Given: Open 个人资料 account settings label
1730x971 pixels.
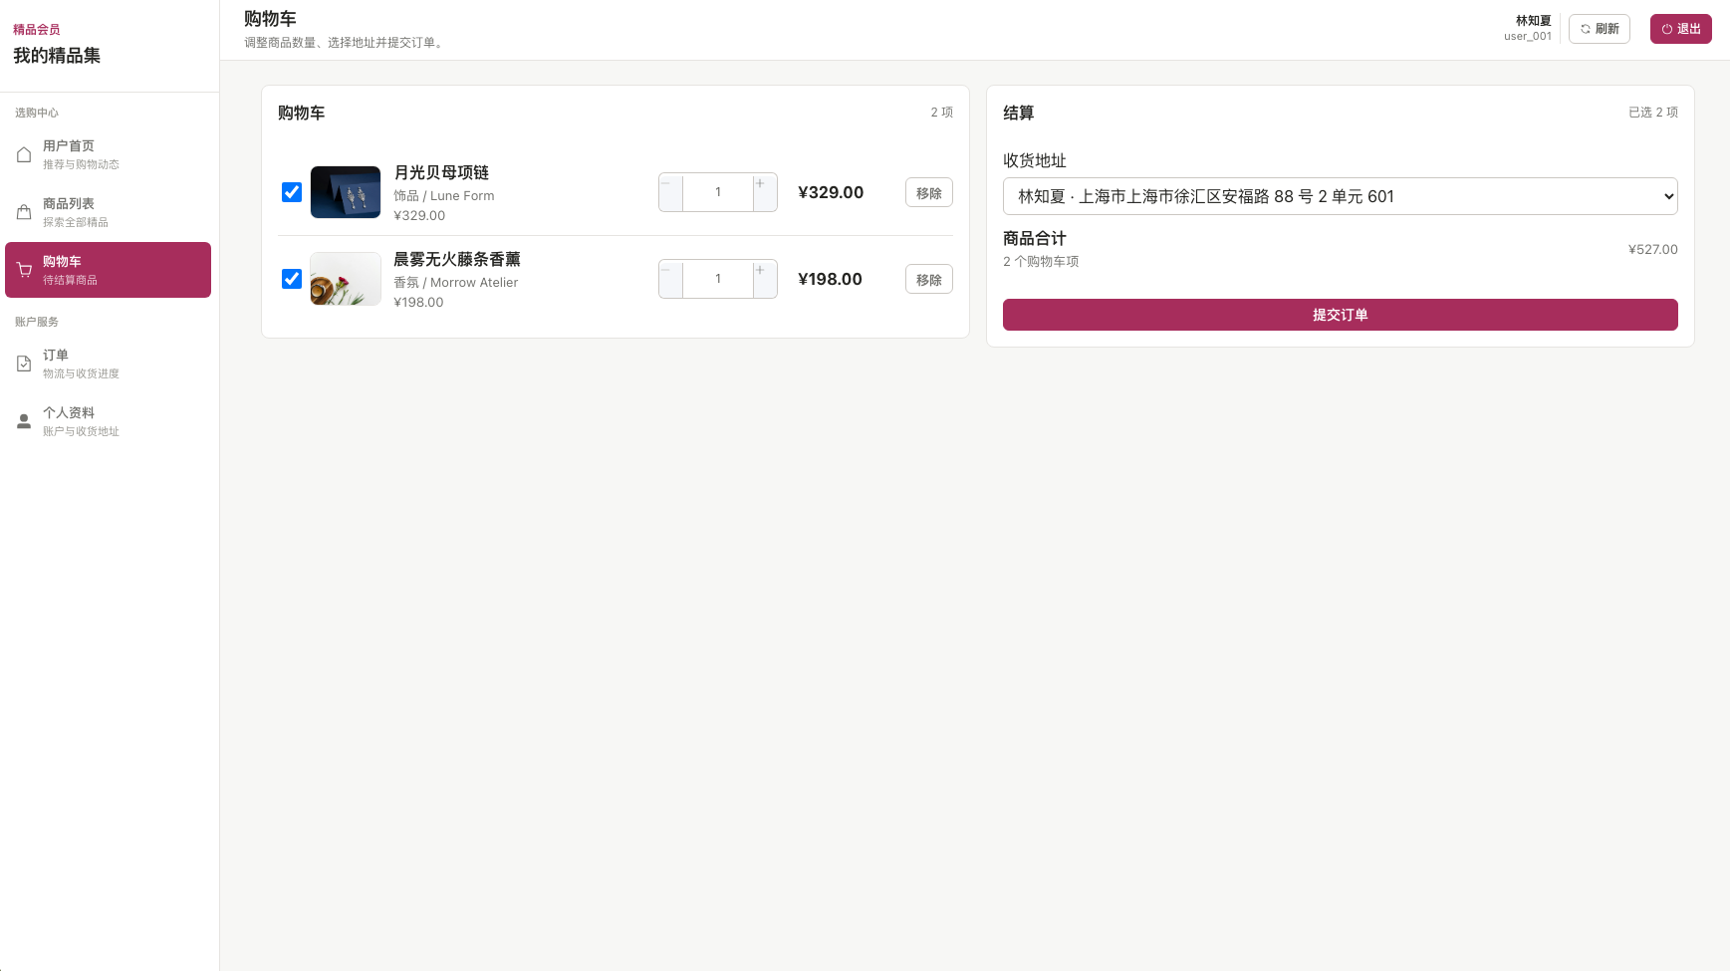Looking at the screenshot, I should (69, 413).
